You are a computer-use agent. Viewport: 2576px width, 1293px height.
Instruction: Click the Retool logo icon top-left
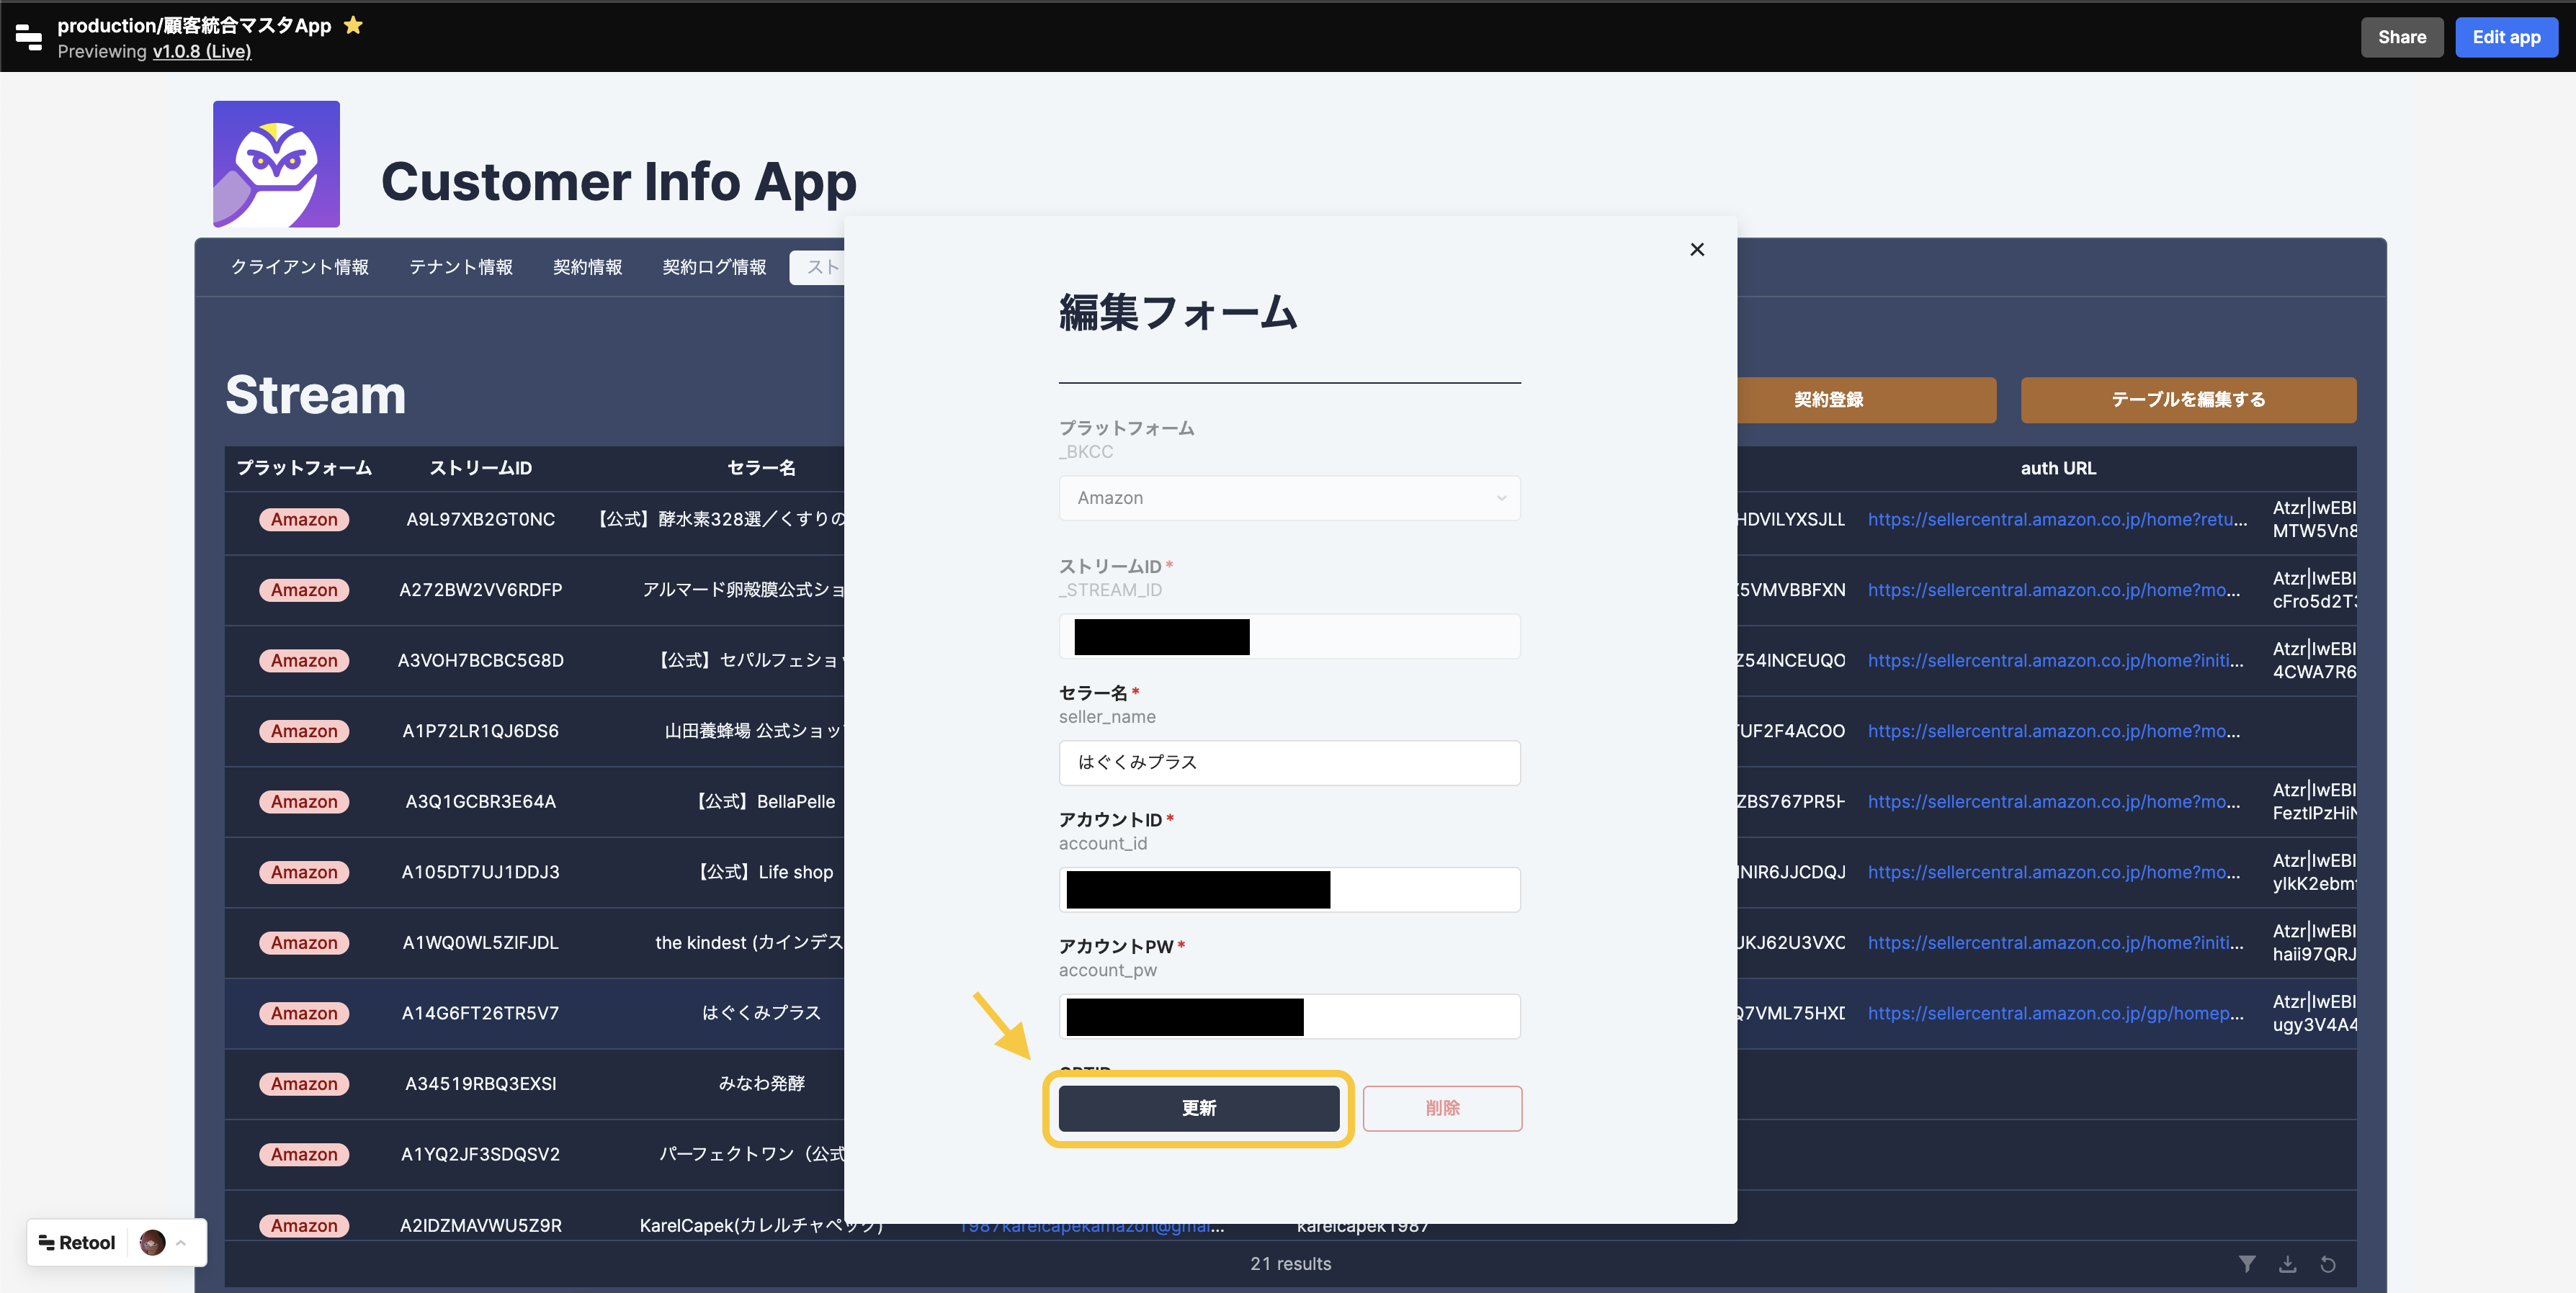[29, 37]
